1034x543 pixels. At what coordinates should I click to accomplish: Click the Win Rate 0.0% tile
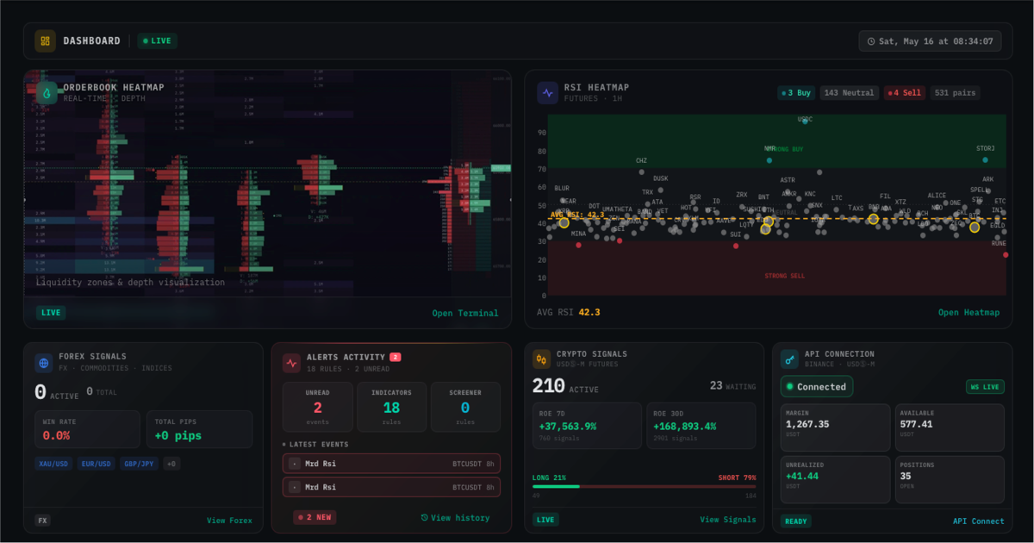pyautogui.click(x=87, y=429)
